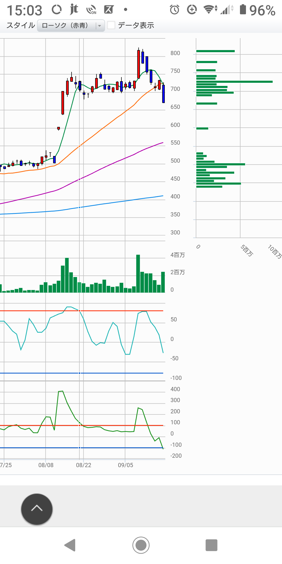Tap the scroll-to-top chevron button
Viewport: 282px width, 564px height.
(x=37, y=509)
